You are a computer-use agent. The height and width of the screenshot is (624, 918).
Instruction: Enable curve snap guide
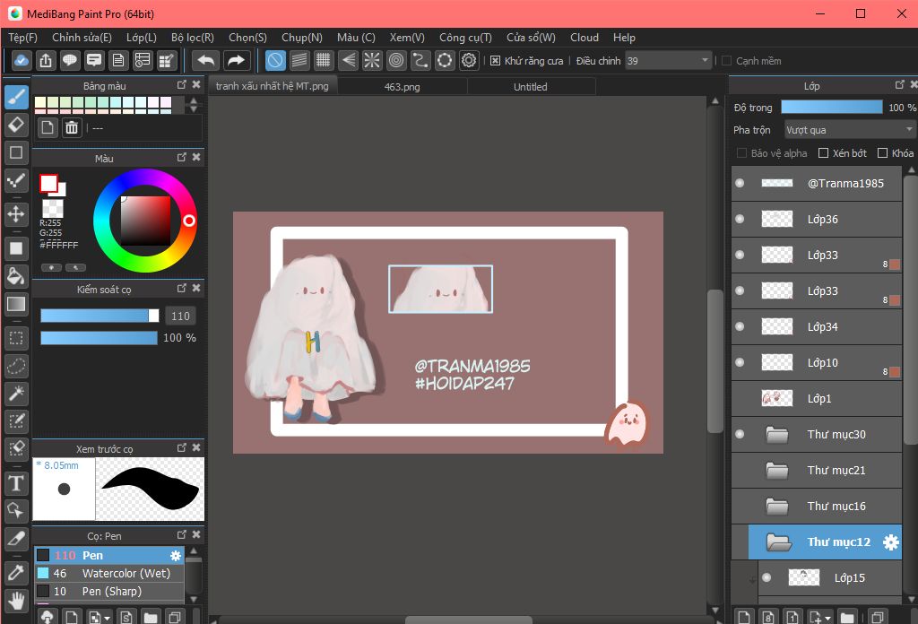[420, 60]
